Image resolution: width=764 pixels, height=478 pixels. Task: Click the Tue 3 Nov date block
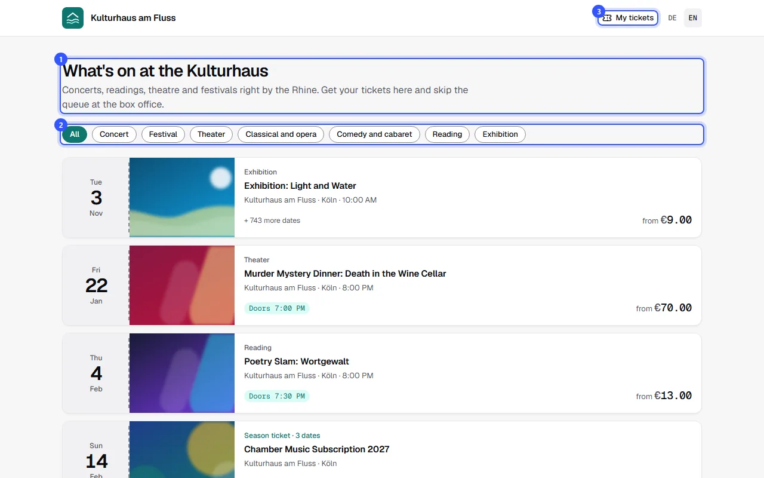(96, 198)
